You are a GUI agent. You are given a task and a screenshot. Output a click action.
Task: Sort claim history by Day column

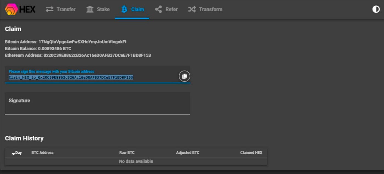pyautogui.click(x=17, y=153)
